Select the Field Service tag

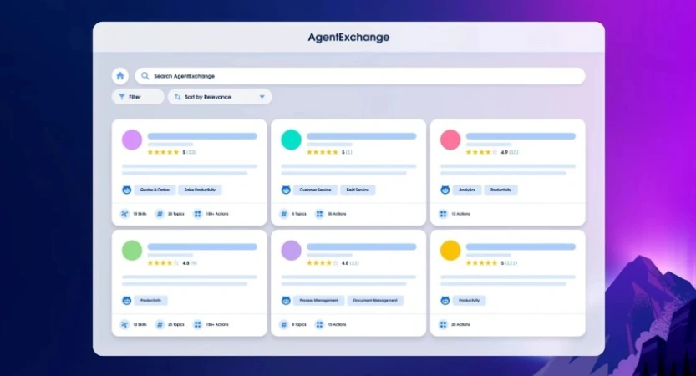point(358,190)
